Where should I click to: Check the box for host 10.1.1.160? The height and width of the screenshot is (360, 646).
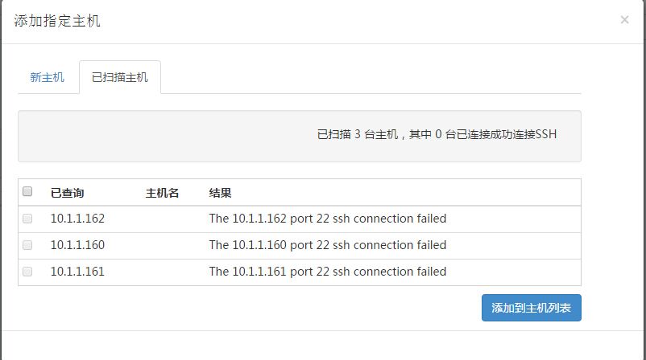point(27,245)
